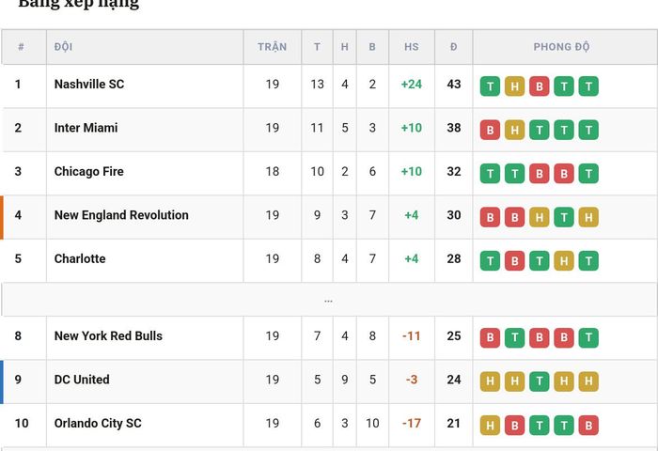
Task: Sort by the ĐỘI column header
Action: (63, 47)
